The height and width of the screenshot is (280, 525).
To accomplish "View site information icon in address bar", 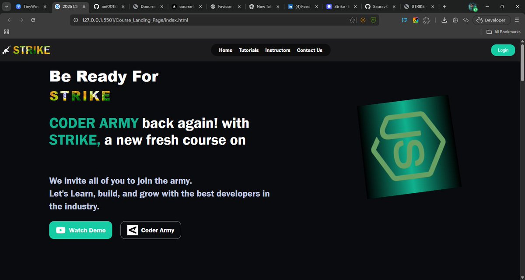I will coord(76,20).
